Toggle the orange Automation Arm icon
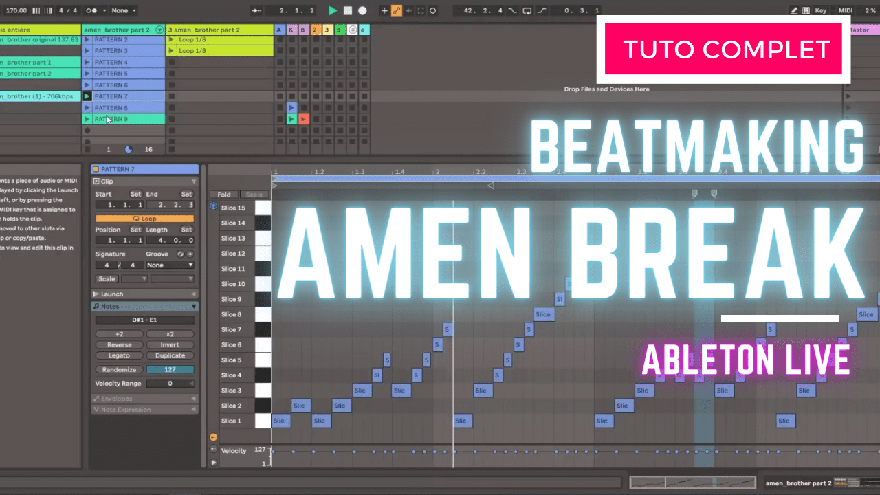 coord(397,11)
